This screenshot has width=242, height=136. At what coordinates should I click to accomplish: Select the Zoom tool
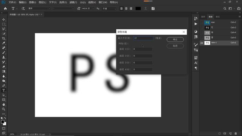click(3, 109)
